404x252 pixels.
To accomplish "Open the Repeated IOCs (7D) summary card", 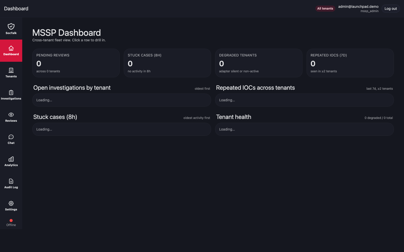I will click(350, 63).
